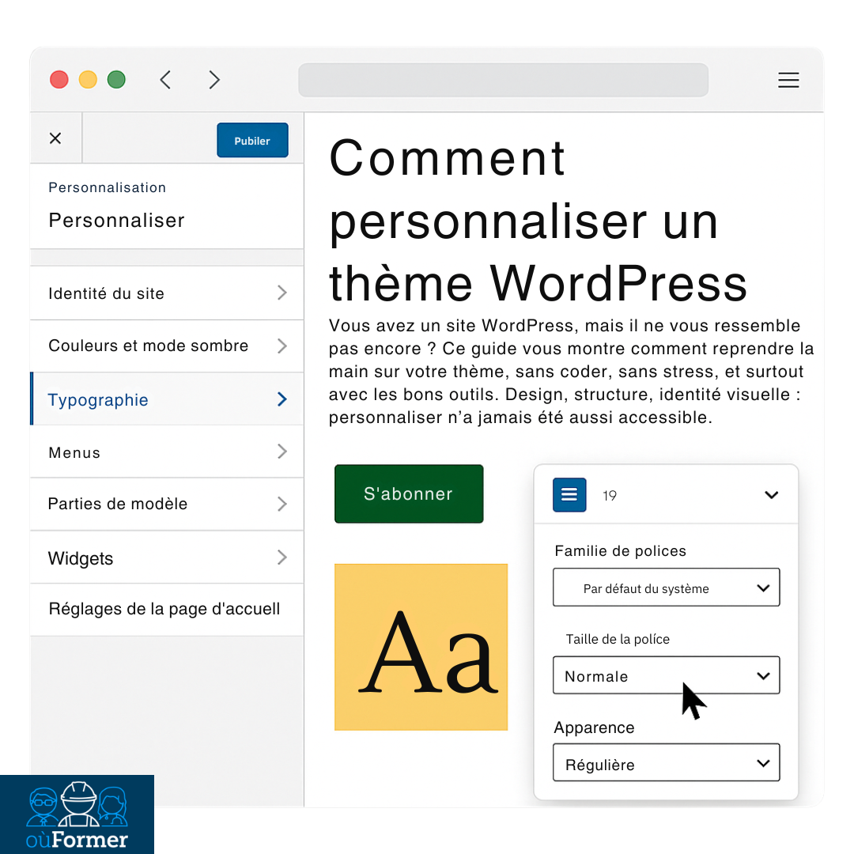The width and height of the screenshot is (854, 854).
Task: Collapse the typography panel with top chevron
Action: click(771, 494)
